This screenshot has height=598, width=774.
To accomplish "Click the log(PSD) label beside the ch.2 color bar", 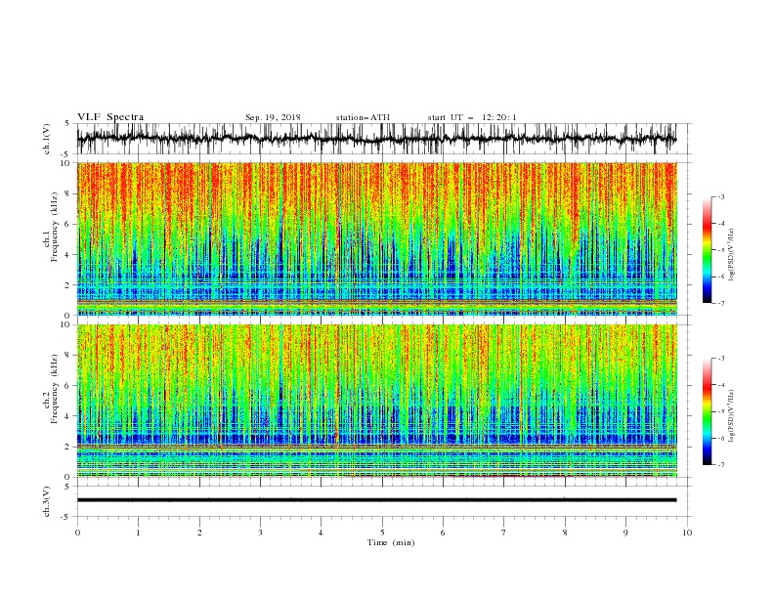I will pyautogui.click(x=731, y=416).
